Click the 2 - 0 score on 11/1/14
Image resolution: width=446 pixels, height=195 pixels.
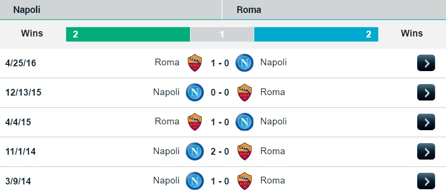tap(220, 152)
